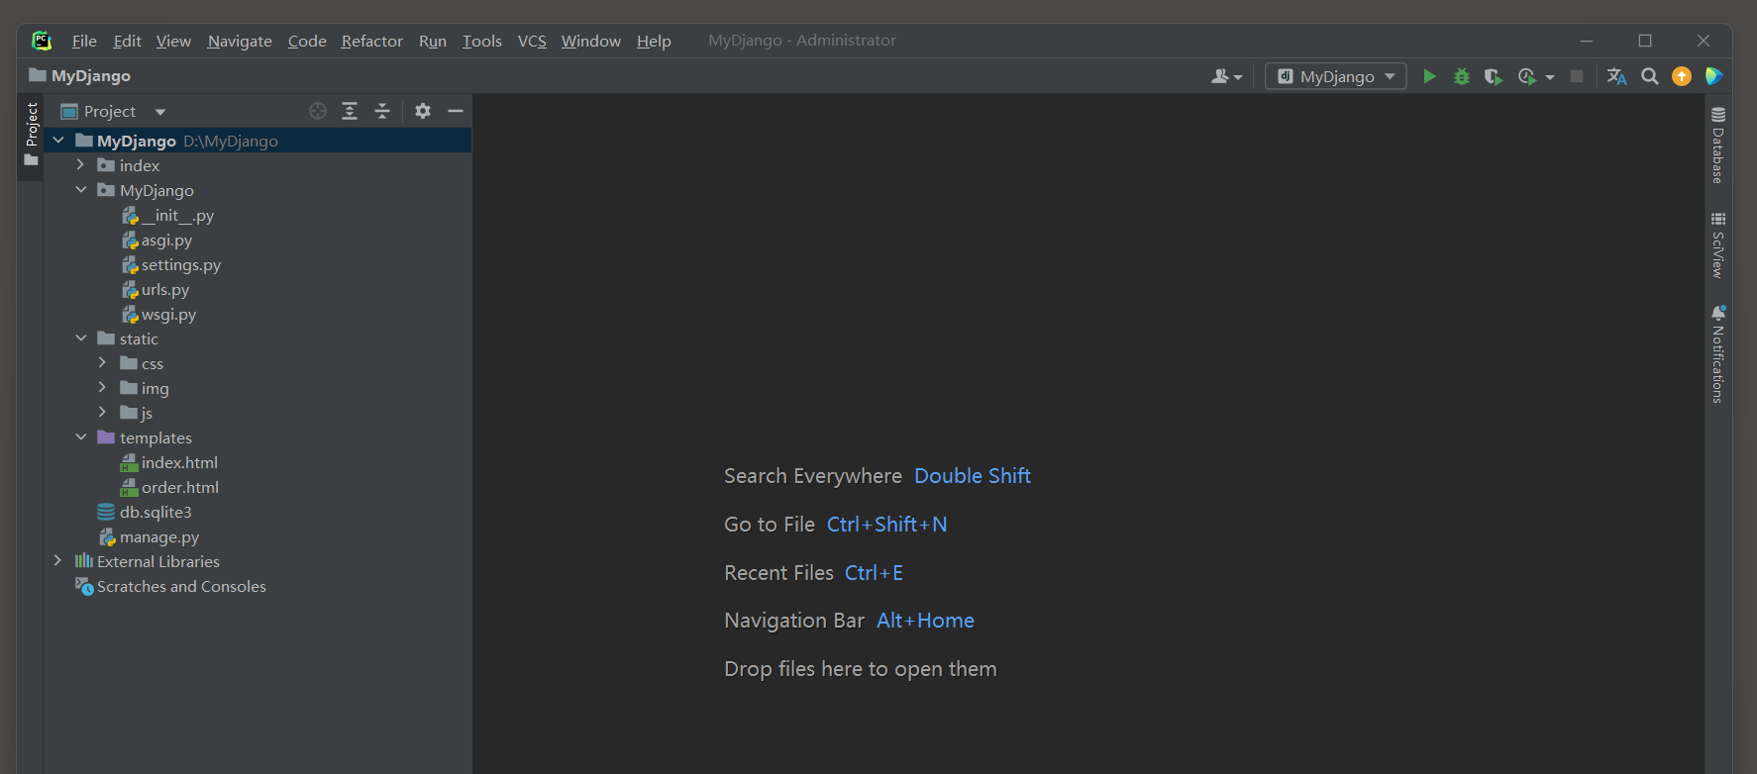Screen dimensions: 1757x774
Task: Click External Libraries bar-chart icon
Action: point(84,561)
